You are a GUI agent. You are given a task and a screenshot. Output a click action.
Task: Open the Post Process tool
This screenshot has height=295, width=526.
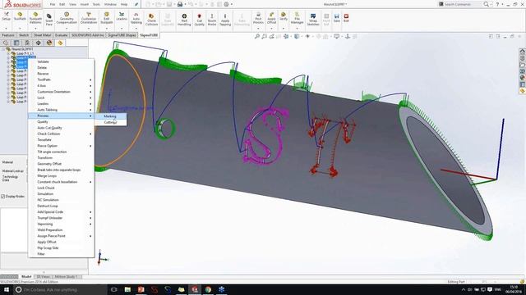[258, 18]
